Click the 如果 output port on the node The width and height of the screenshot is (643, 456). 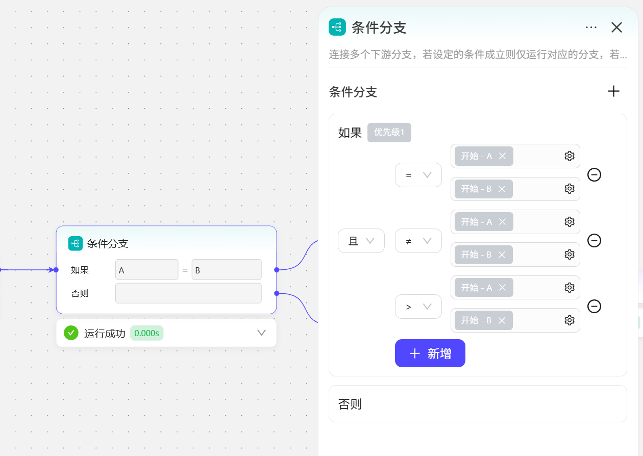[x=277, y=270]
